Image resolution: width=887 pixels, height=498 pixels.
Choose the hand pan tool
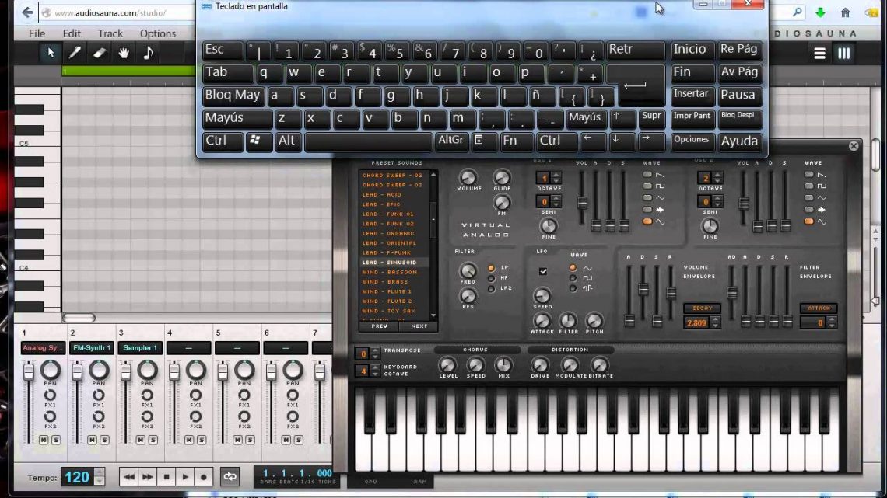(123, 53)
